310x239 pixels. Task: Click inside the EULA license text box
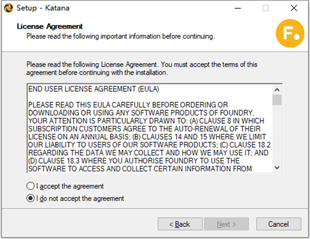pyautogui.click(x=150, y=129)
